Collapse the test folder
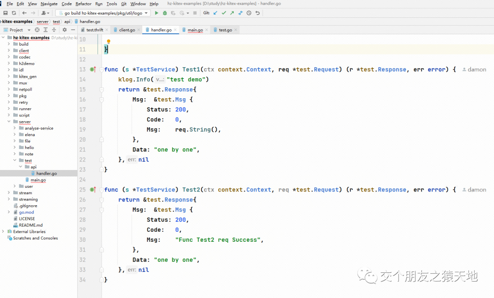This screenshot has height=298, width=494. 15,160
